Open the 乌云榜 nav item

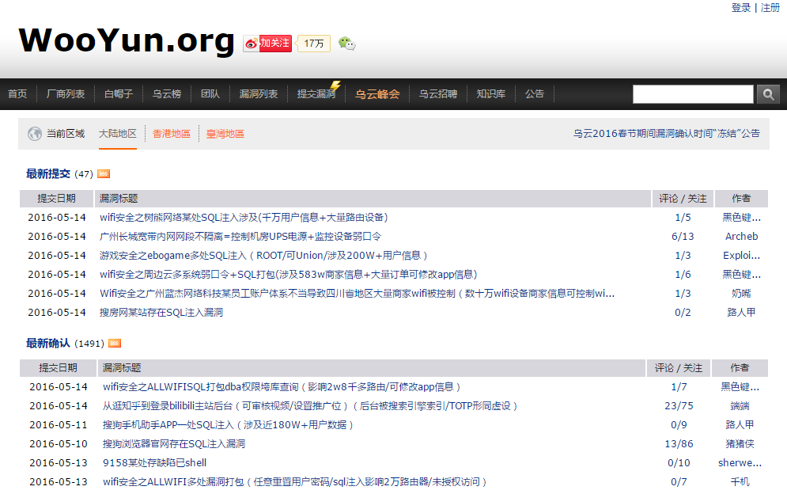coord(167,94)
